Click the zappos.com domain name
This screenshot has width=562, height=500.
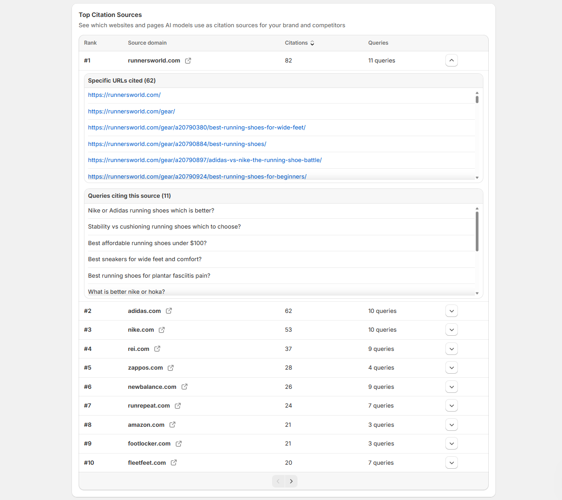[145, 368]
